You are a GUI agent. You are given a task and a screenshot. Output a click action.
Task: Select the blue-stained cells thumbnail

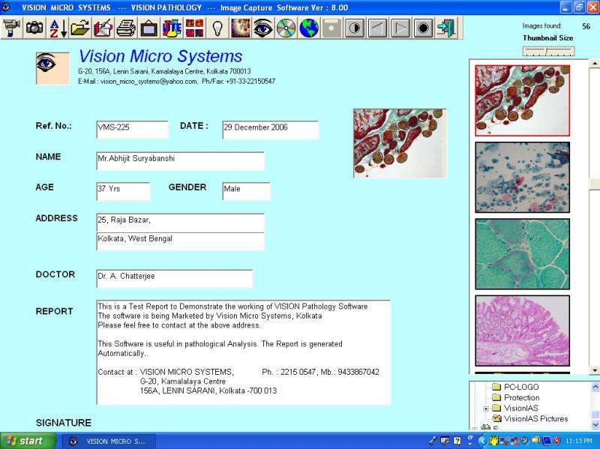522,177
